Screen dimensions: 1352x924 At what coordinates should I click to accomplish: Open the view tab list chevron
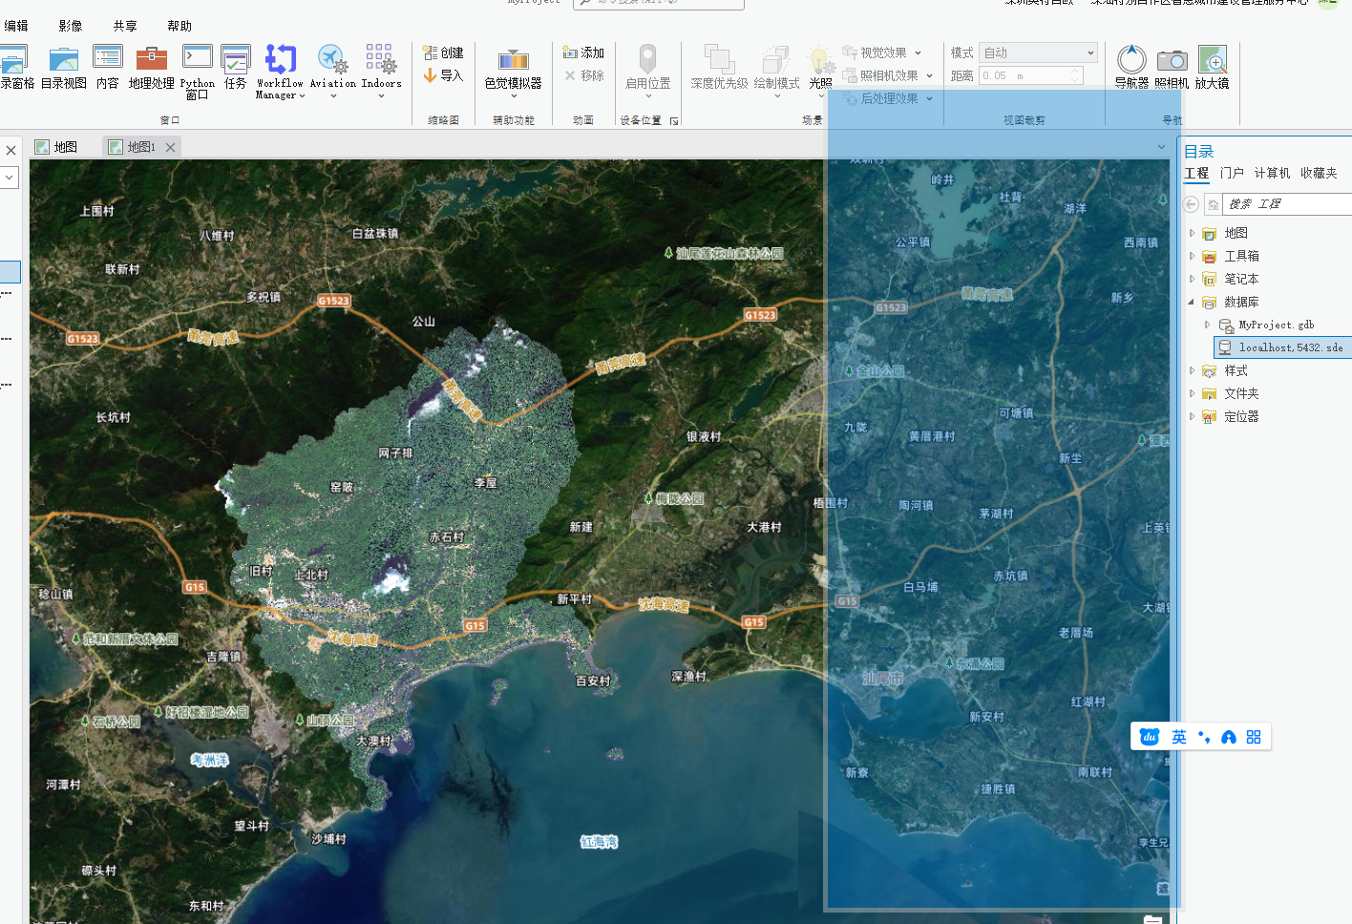(1161, 147)
